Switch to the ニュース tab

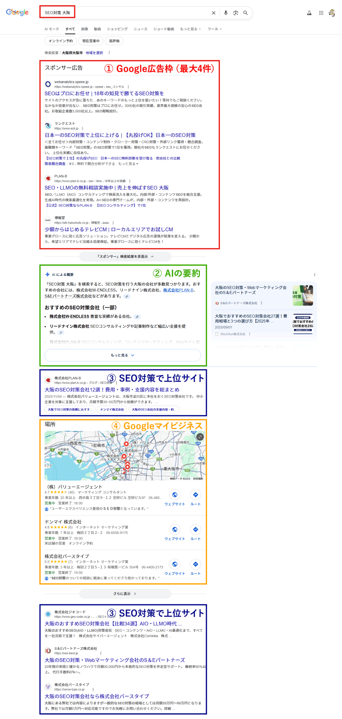point(140,29)
